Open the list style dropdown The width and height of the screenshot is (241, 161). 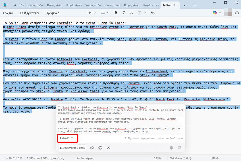(x=106, y=13)
